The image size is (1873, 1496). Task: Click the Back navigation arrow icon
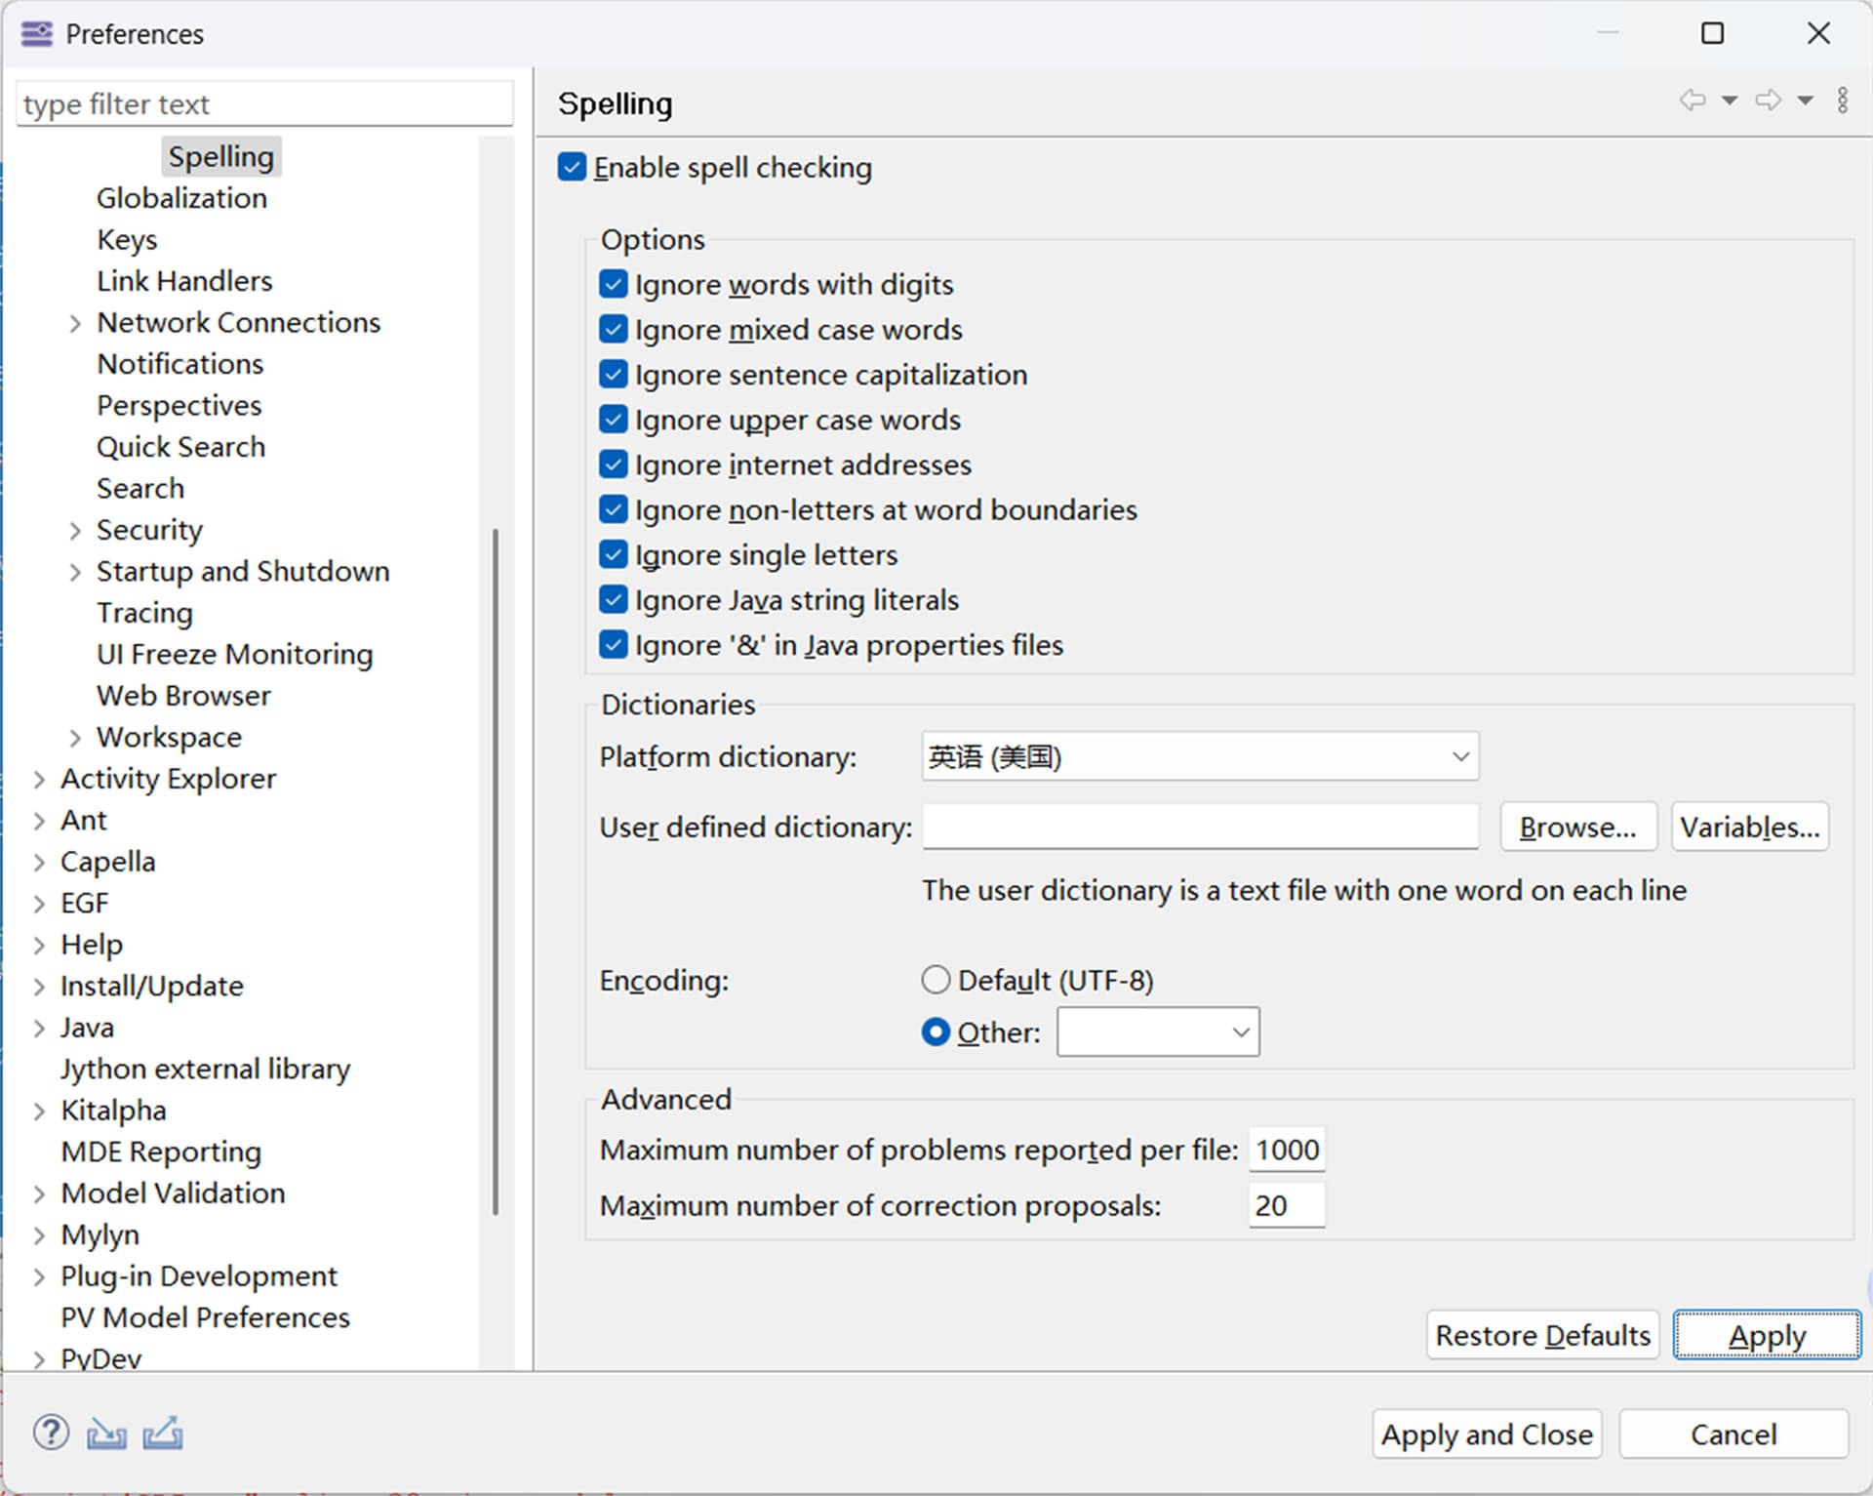pos(1692,101)
